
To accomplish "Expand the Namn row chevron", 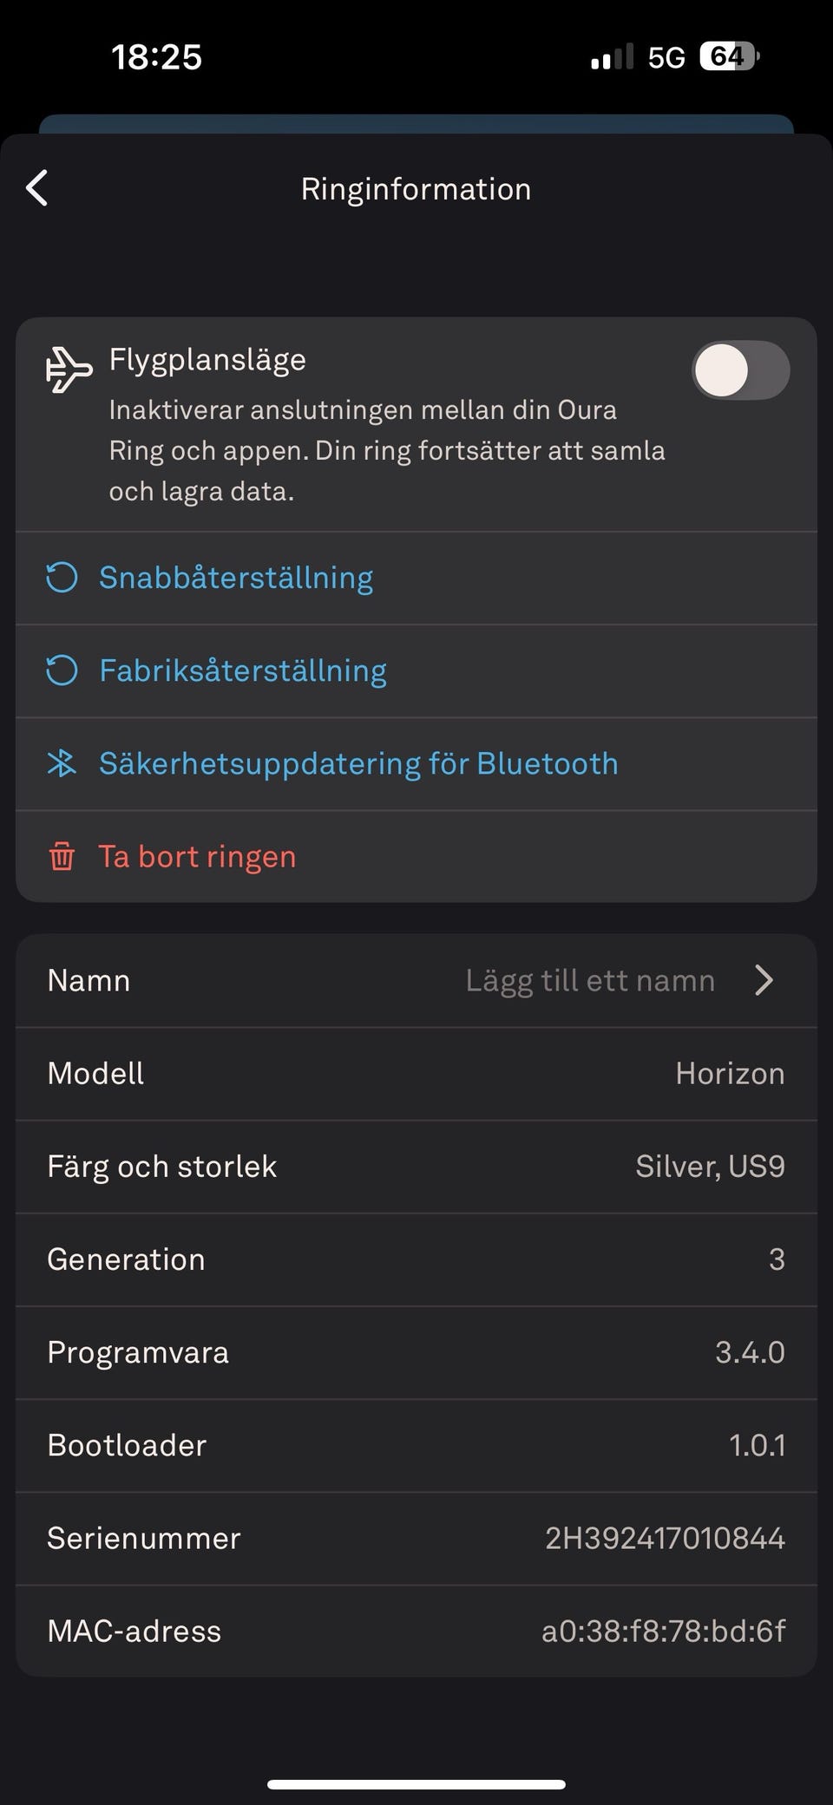I will click(764, 980).
